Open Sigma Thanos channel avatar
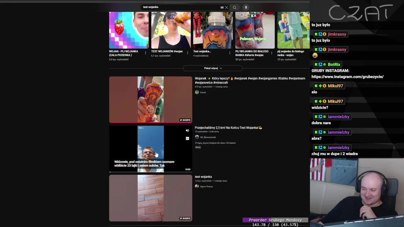The image size is (404, 227). coord(197,186)
